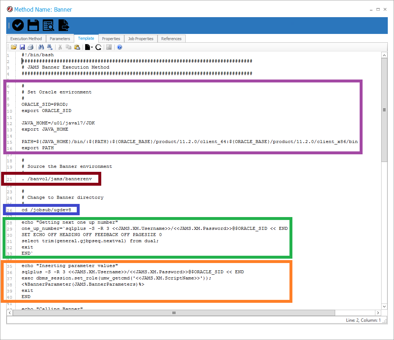Click the echo "Getting next one up number" line
The width and height of the screenshot is (394, 340).
70,222
